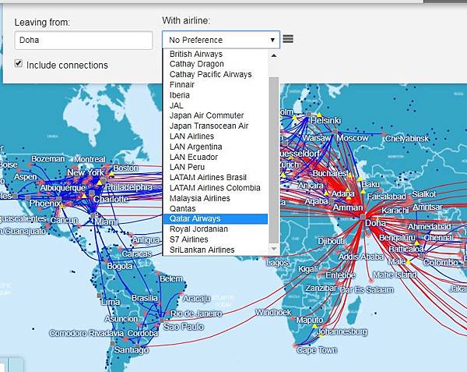
Task: Open the With airline No Preference dropdown
Action: [x=221, y=40]
